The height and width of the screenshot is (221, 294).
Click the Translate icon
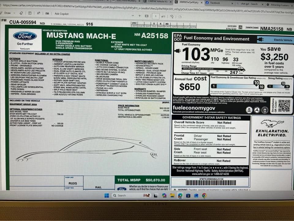[x=47, y=13]
